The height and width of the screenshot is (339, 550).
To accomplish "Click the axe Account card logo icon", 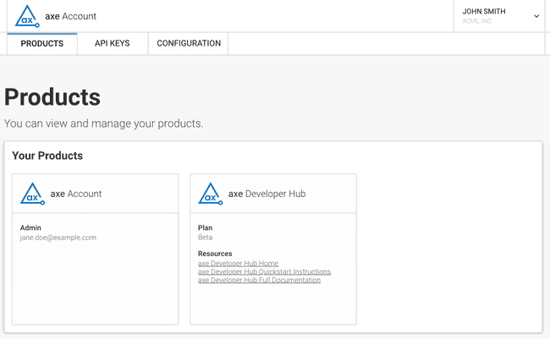I will (x=33, y=194).
